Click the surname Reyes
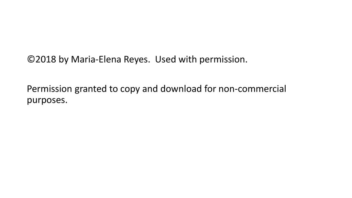This screenshot has width=352, height=198. click(x=136, y=60)
